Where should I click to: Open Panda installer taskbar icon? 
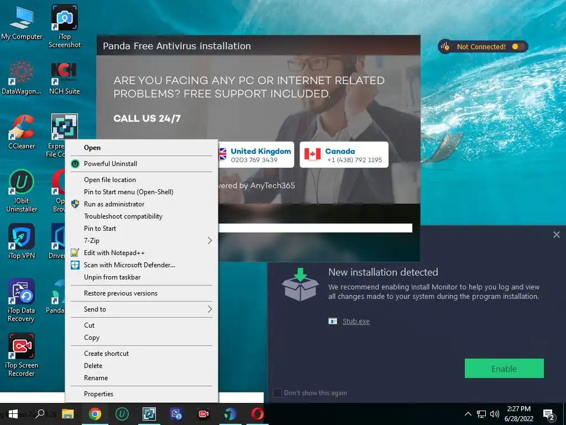(230, 414)
